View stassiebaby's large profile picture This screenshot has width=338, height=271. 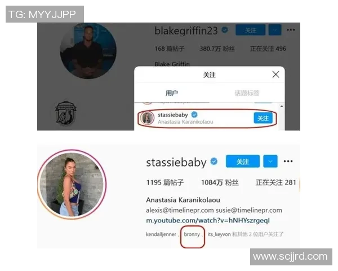[x=72, y=185]
